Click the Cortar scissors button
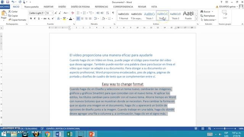 (13, 12)
